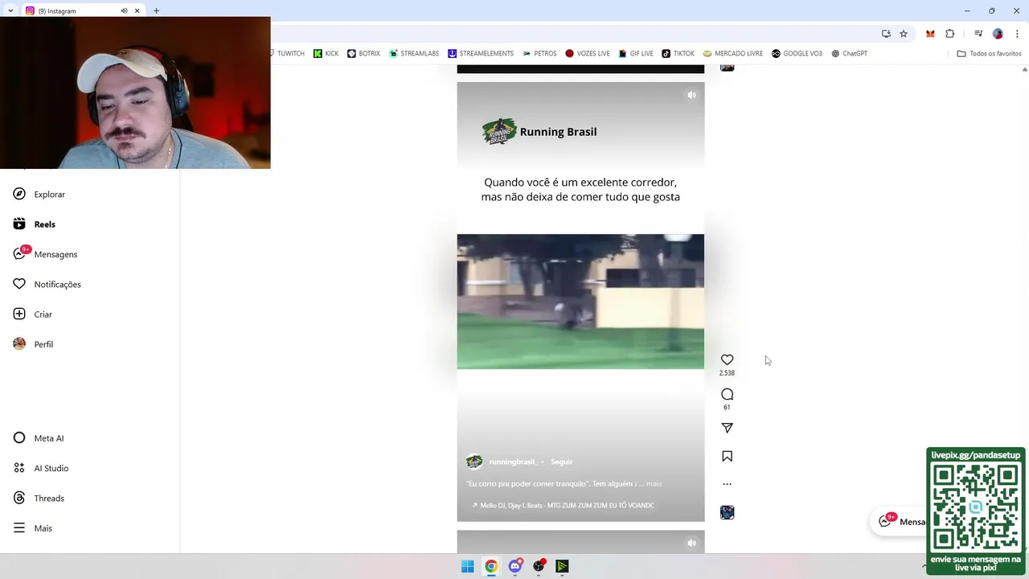Click the Criar plus icon
1029x579 pixels.
[x=19, y=314]
